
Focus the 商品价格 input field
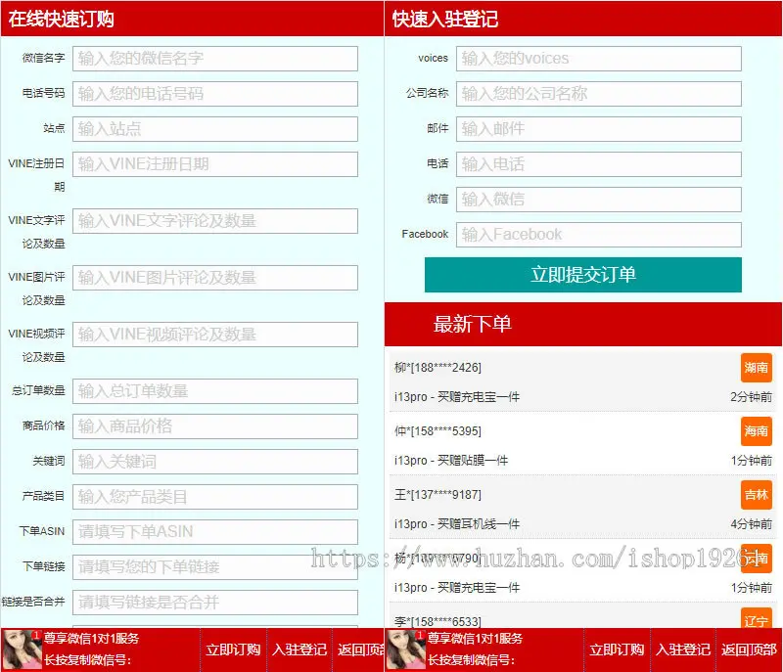pyautogui.click(x=215, y=426)
